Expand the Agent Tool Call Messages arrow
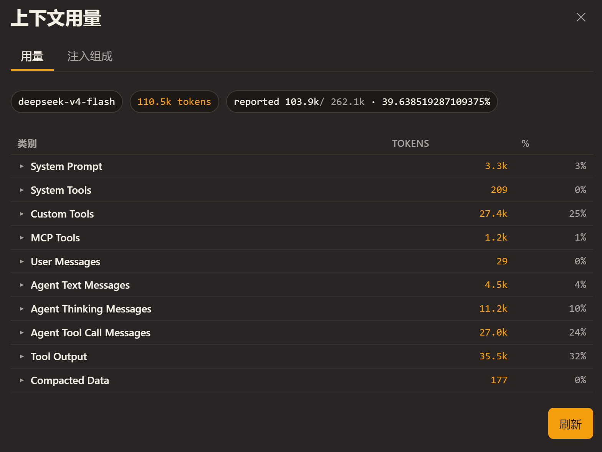The width and height of the screenshot is (602, 452). click(22, 333)
